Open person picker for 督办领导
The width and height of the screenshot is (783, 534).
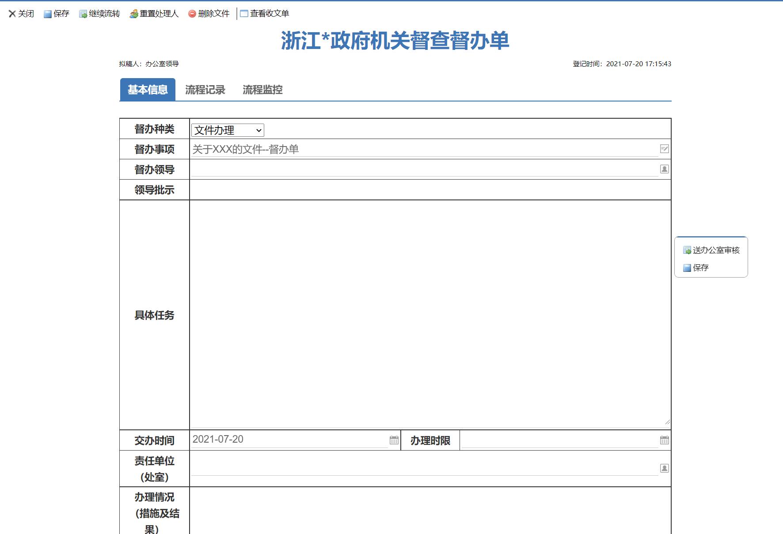coord(664,169)
